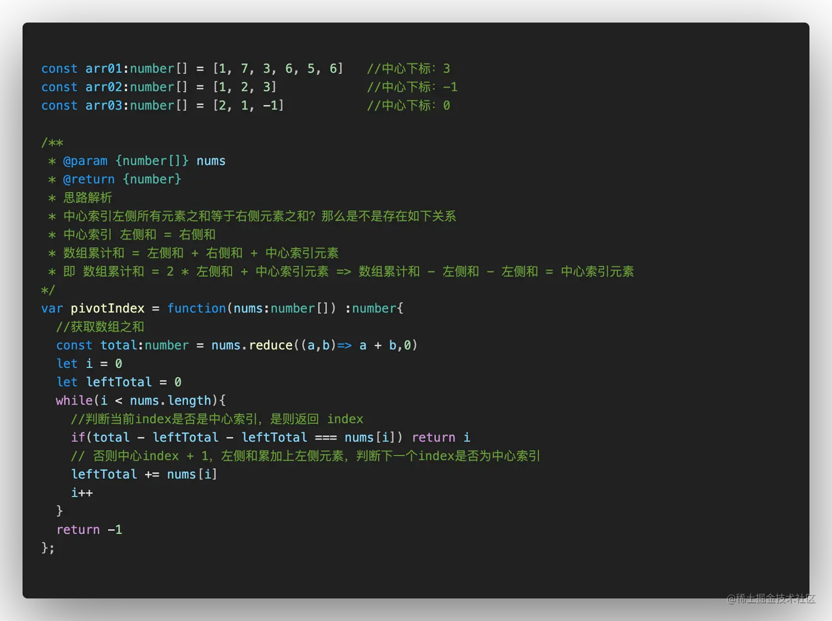
Task: Click the comment line starting '数组累计和 = 左侧和 + 右侧和'
Action: click(x=194, y=253)
